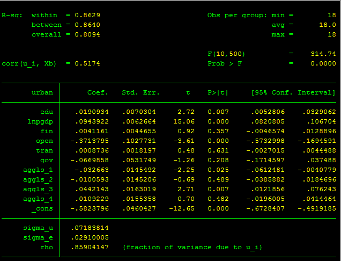Select the aggls_3 variable row label
341x261 pixels.
38,190
